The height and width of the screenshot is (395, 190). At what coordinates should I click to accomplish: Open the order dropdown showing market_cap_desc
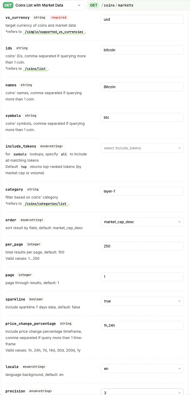point(142,222)
